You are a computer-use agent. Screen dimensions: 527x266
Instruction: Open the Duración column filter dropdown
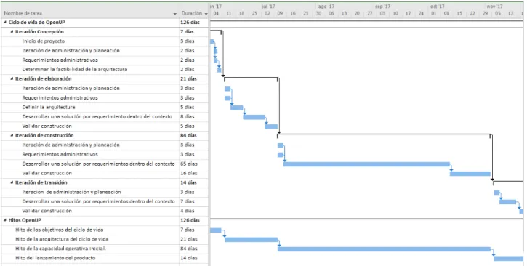pos(206,14)
